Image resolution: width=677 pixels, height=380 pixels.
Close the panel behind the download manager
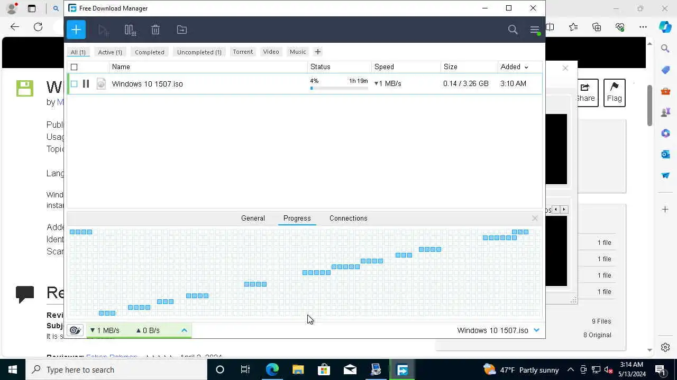(565, 68)
